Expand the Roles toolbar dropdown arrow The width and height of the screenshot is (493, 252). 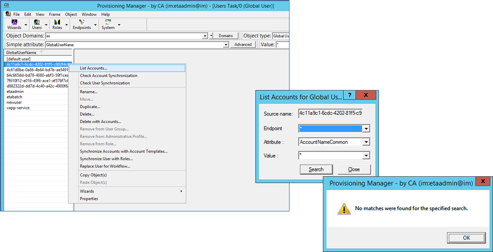pos(67,24)
